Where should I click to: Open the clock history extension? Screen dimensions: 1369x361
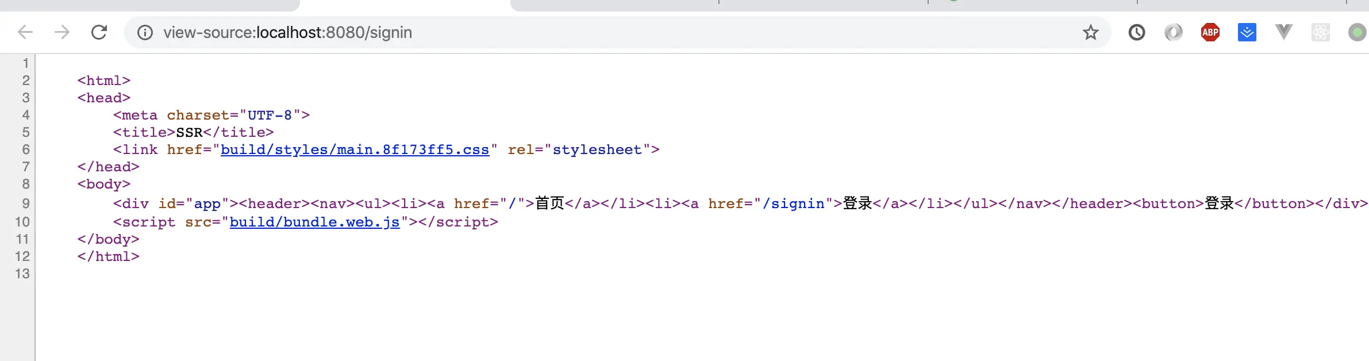[1136, 32]
